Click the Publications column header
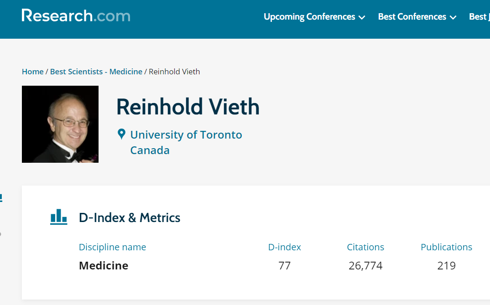The width and height of the screenshot is (490, 305). click(446, 247)
